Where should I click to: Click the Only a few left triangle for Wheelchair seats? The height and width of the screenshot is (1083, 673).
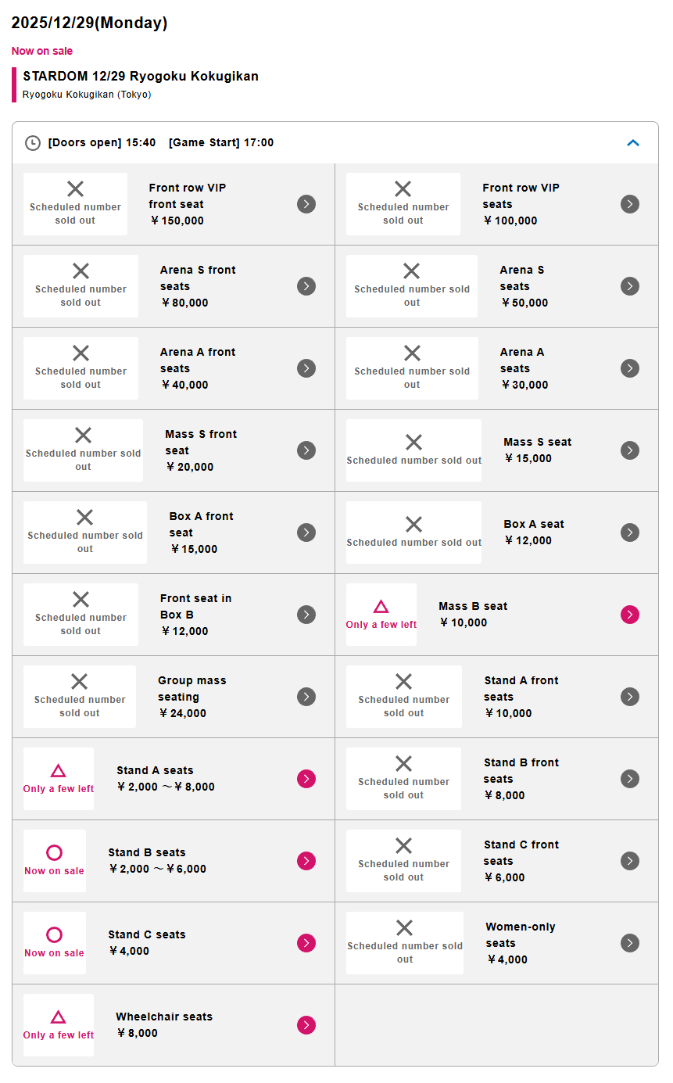coord(58,1017)
